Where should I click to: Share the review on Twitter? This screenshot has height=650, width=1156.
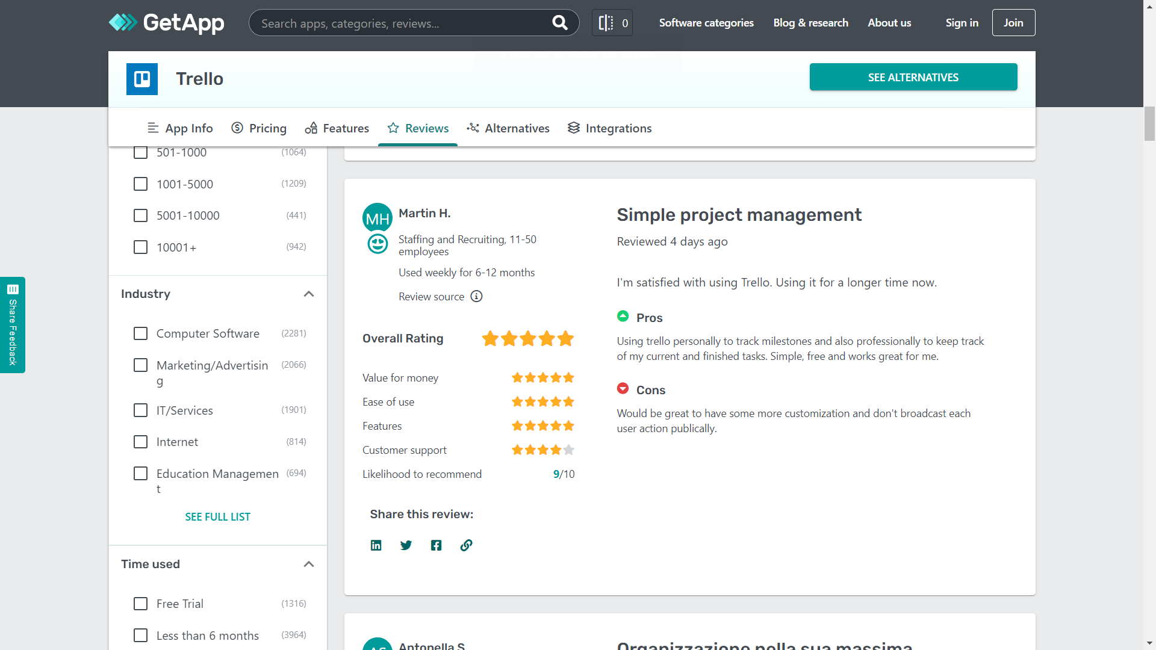(x=406, y=545)
